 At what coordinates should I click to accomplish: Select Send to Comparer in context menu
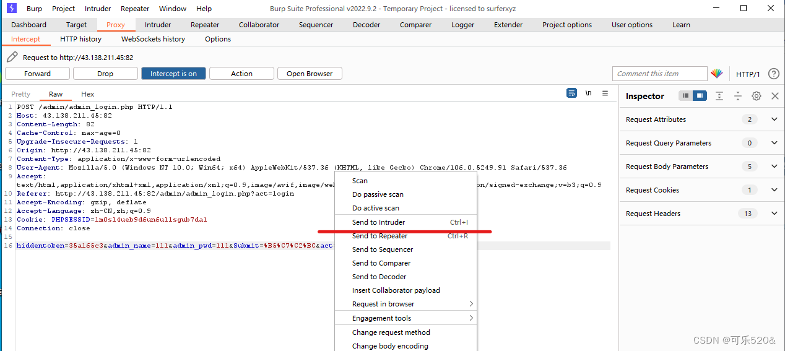click(406, 263)
